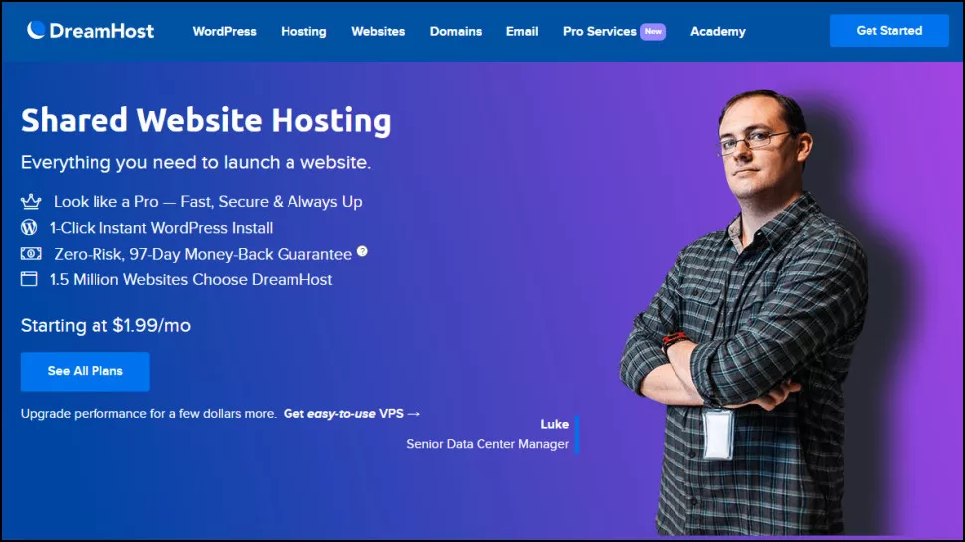This screenshot has width=965, height=542.
Task: Click the crown icon next to Look like a Pro
Action: click(x=31, y=201)
